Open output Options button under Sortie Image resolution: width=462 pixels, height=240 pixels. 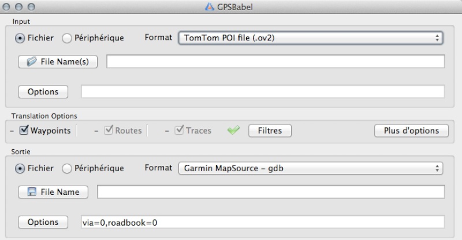[43, 222]
